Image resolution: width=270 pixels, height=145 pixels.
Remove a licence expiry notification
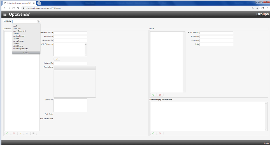coord(160,134)
